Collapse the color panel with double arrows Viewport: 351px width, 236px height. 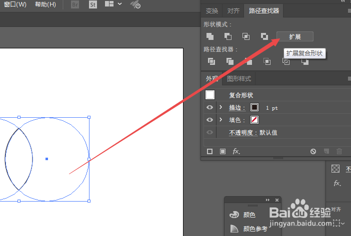pyautogui.click(x=267, y=200)
